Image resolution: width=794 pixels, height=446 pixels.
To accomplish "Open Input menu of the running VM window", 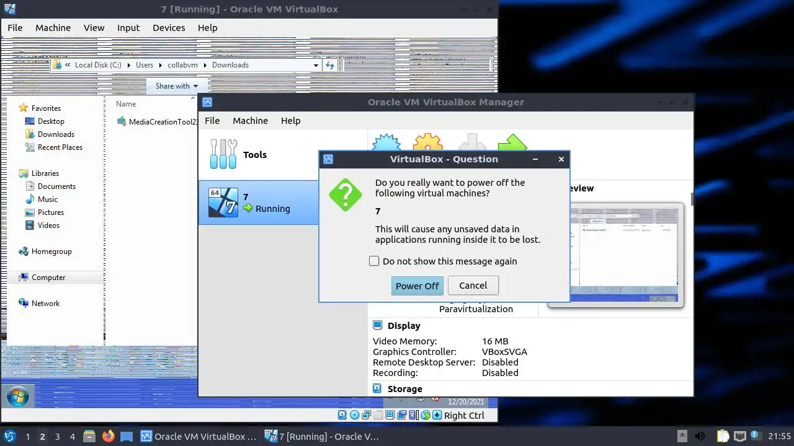I will pyautogui.click(x=128, y=28).
